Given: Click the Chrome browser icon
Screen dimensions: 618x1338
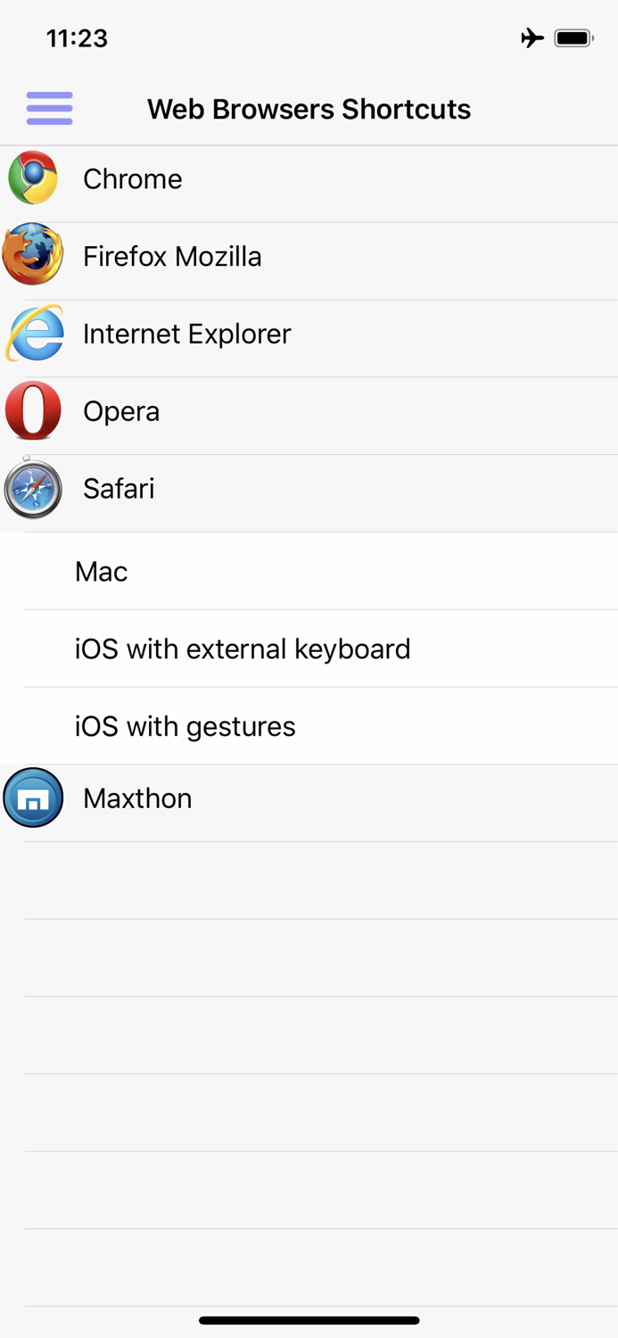Looking at the screenshot, I should click(33, 178).
